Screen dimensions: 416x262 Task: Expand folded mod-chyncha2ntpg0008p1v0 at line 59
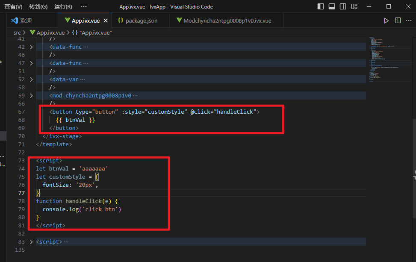tap(31, 96)
